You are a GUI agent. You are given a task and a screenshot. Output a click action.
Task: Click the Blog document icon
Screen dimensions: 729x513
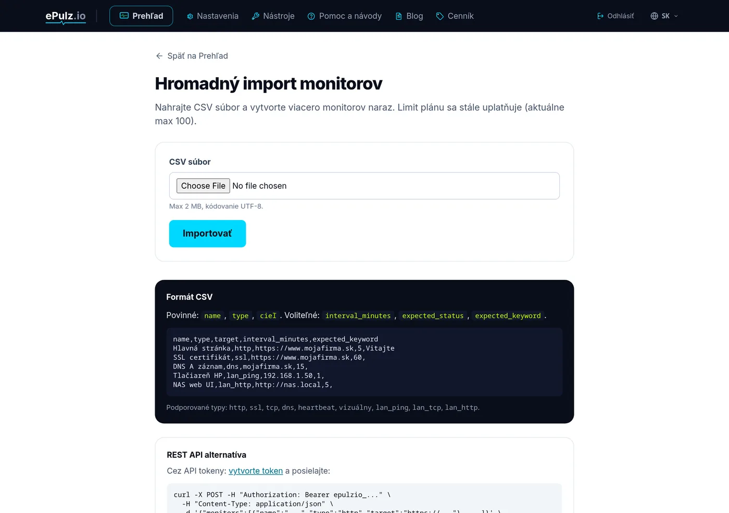(399, 16)
